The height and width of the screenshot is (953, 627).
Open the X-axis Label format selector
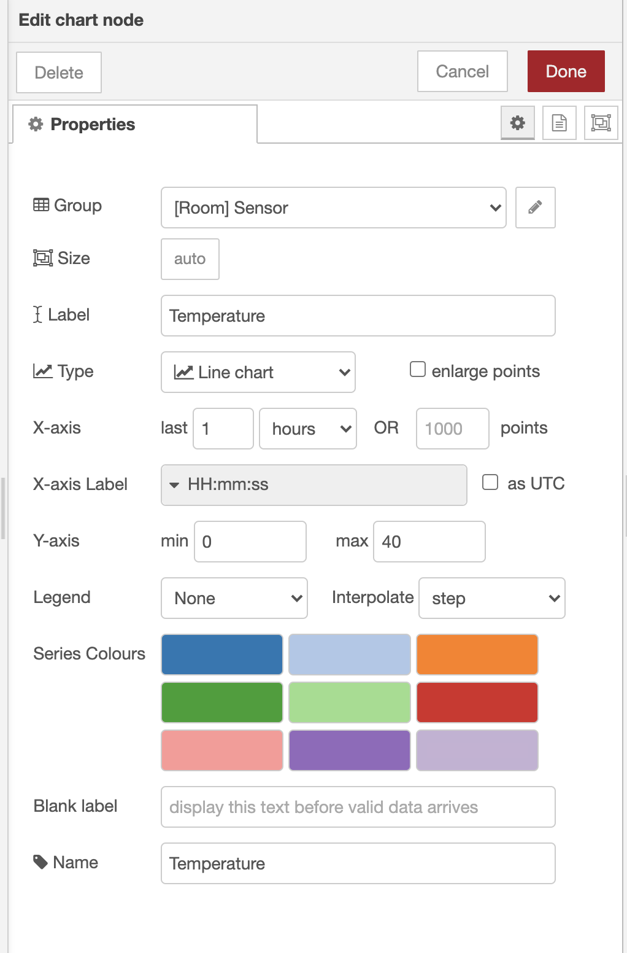click(313, 485)
